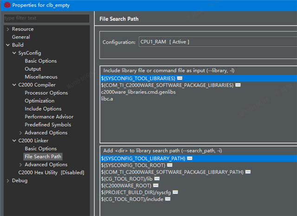The image size is (297, 216).
Task: Click the browse icon next to ${SYSCONFIG_TOOL_LIBRARY_PATH}
Action: 190,159
